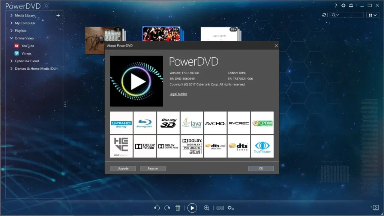Click the CPRM logo tile
384x216 pixels.
262,123
